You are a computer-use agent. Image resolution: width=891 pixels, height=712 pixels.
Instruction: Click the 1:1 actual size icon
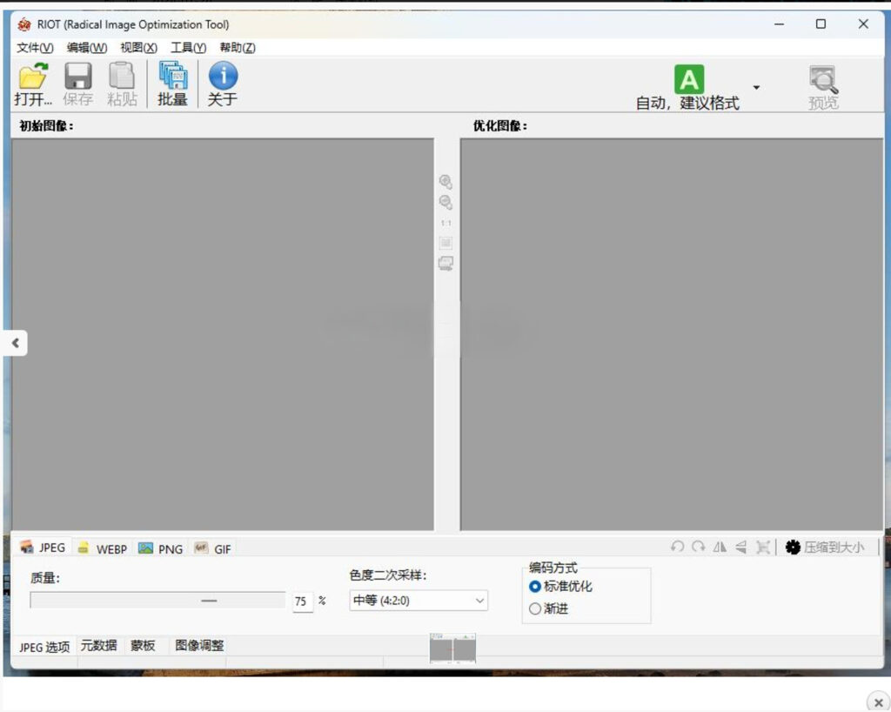click(x=445, y=223)
